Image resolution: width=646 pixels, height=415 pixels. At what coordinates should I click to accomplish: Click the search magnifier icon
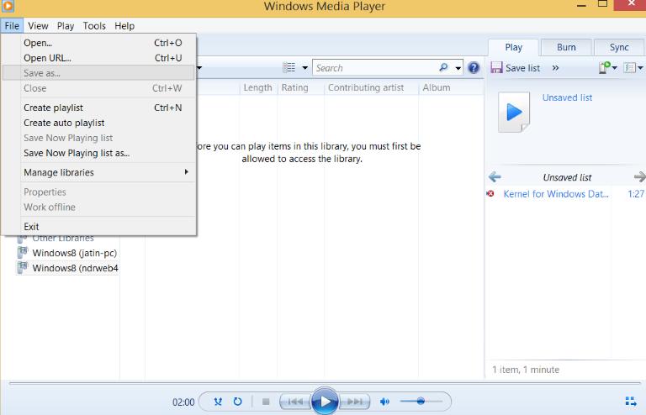point(444,67)
